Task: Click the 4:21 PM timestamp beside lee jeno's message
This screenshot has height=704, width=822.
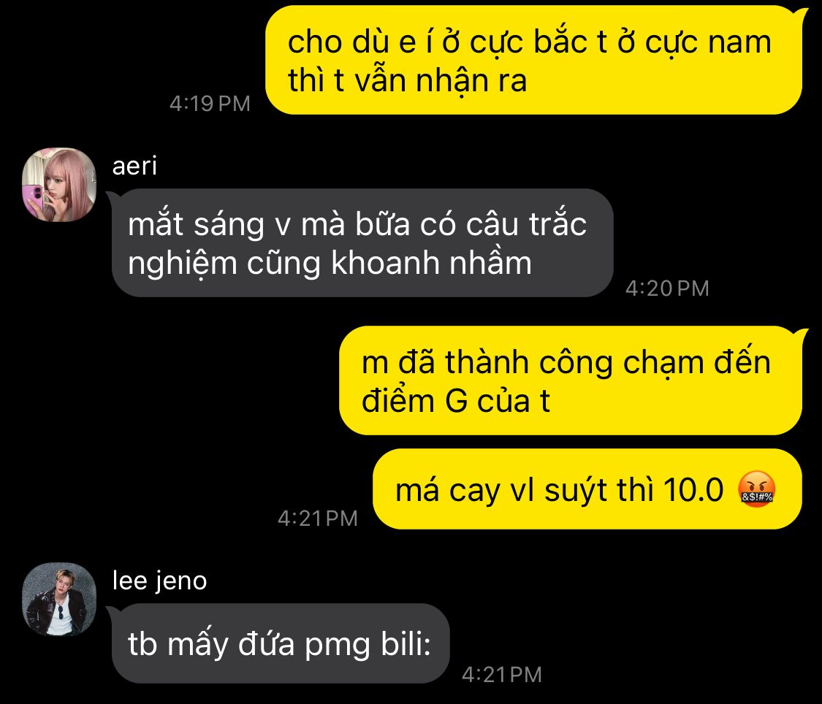Action: [x=502, y=674]
